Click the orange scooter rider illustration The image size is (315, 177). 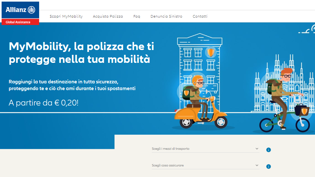coord(201,103)
